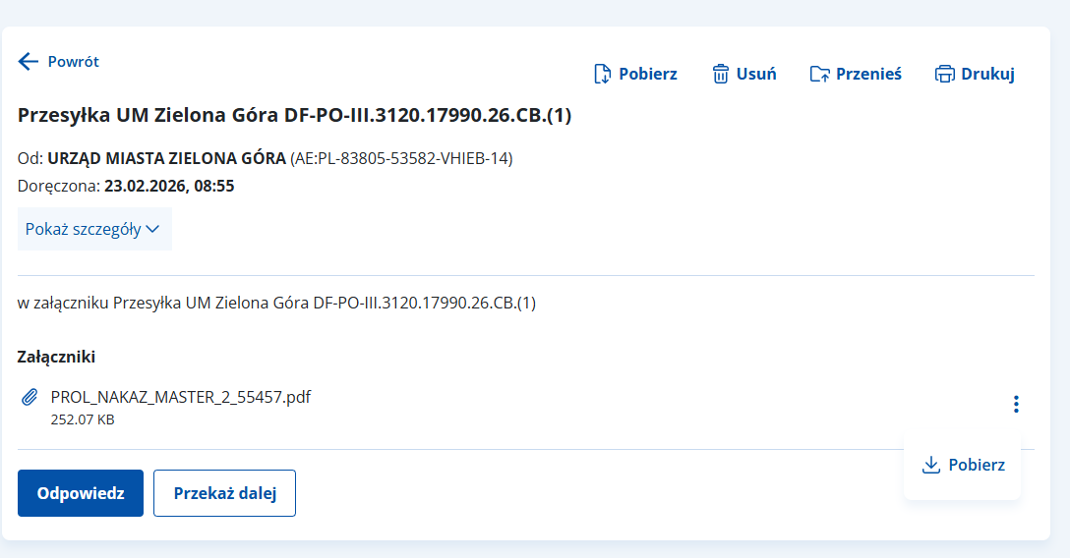
Task: Toggle the three-dot attachment options menu
Action: tap(1016, 404)
